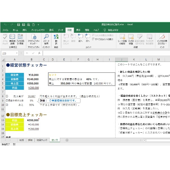170x170 pixels.
Task: Go to Next comment (次へ)
Action: point(88,38)
